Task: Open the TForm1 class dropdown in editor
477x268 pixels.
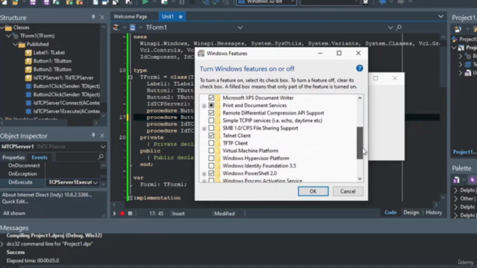Action: pyautogui.click(x=240, y=28)
